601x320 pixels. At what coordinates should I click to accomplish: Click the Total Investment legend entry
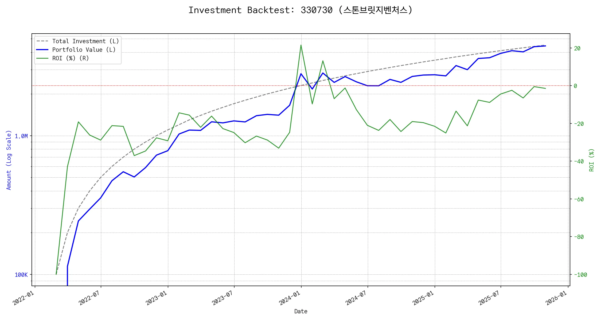tap(85, 41)
